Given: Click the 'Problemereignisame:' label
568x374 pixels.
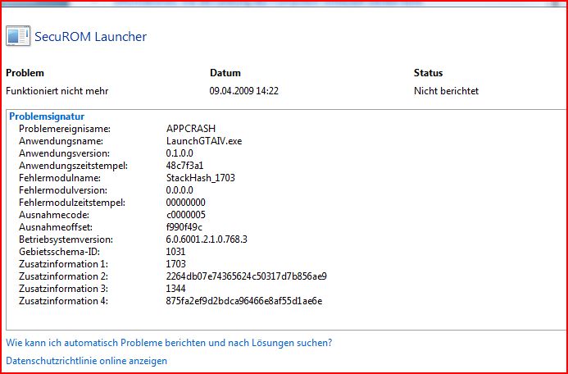Looking at the screenshot, I should 65,129.
